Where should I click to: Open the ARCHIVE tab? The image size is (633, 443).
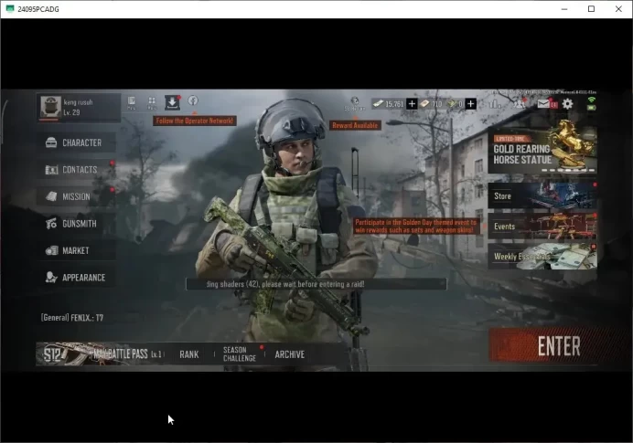[289, 354]
